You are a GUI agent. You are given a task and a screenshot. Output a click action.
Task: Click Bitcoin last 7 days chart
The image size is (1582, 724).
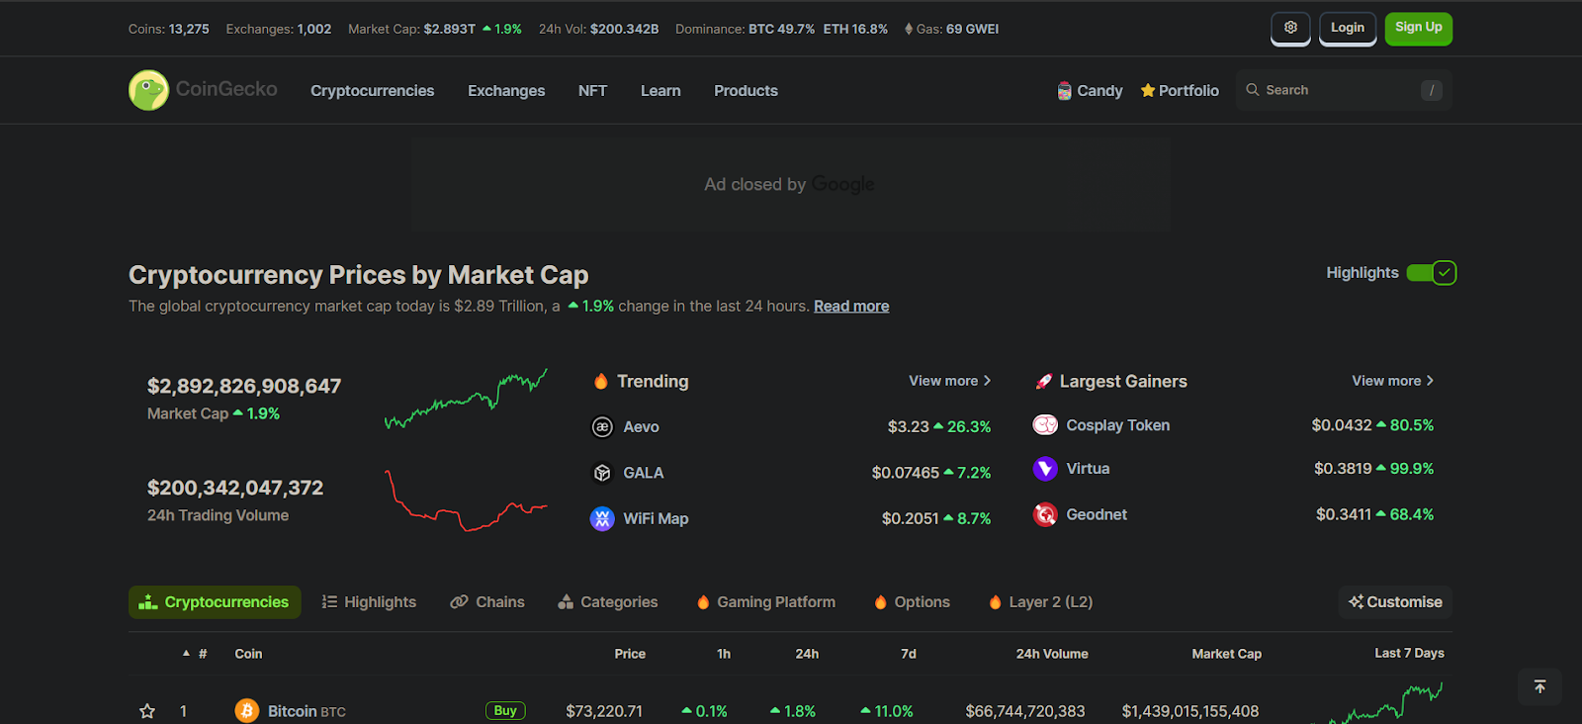pos(1384,702)
